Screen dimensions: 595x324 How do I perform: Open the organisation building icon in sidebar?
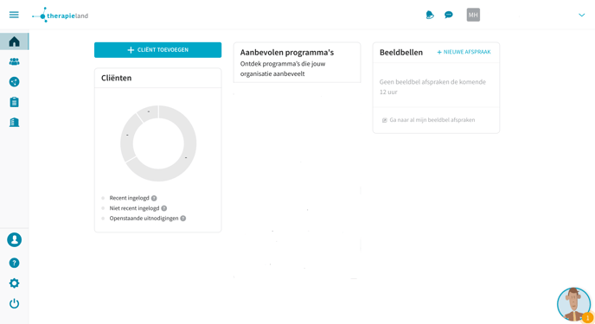pos(14,122)
